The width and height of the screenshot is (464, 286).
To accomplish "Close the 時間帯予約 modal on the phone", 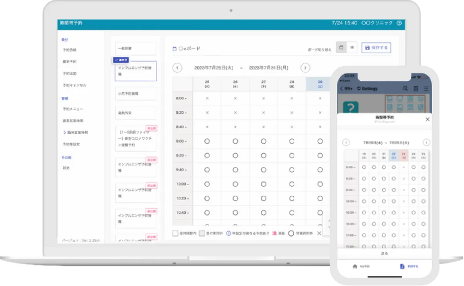I will 427,119.
